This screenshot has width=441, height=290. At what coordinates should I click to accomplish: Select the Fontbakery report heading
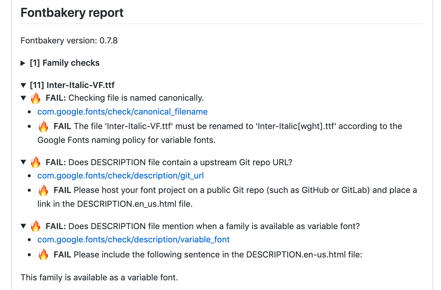(72, 13)
